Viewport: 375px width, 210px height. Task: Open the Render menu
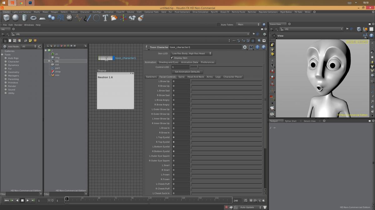coord(18,25)
